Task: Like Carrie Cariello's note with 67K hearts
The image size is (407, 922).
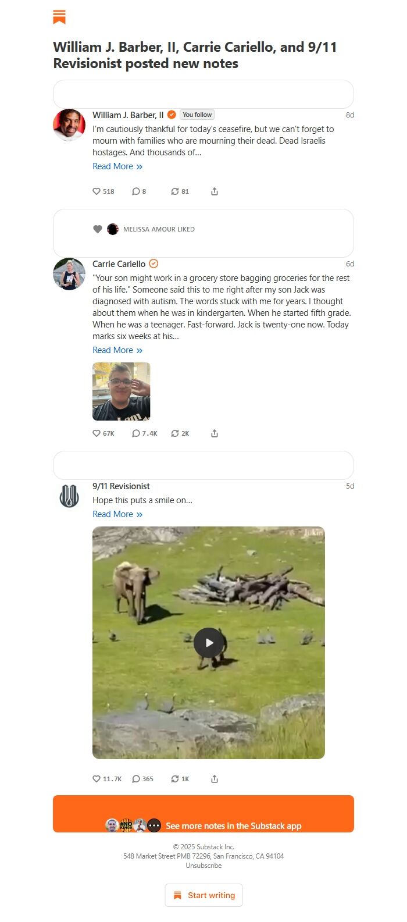Action: point(103,433)
